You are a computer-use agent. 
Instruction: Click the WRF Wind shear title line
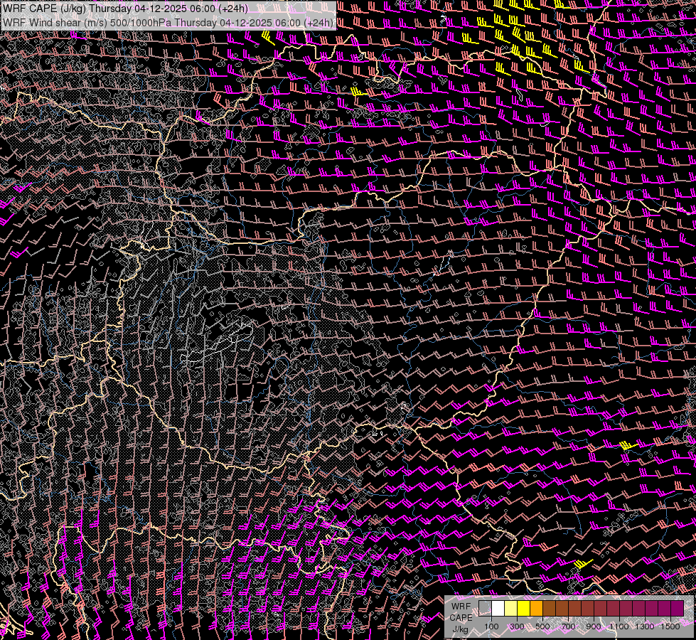(x=168, y=22)
